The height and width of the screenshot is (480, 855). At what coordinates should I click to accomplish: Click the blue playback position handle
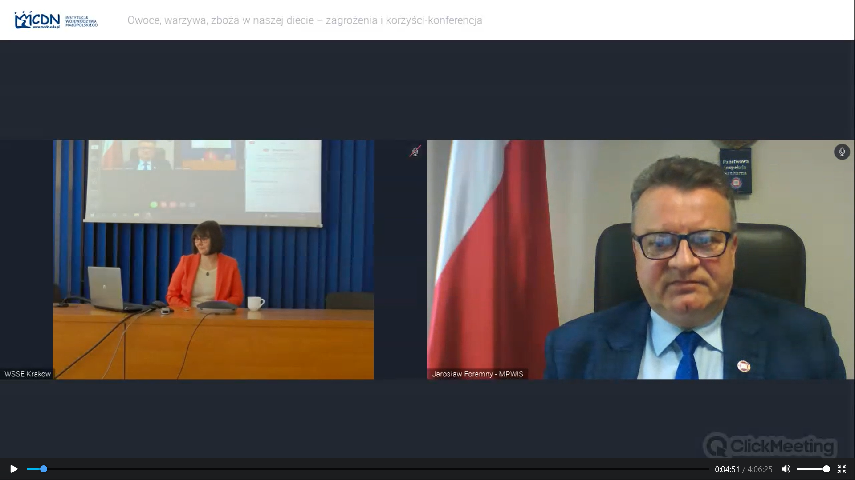(43, 469)
